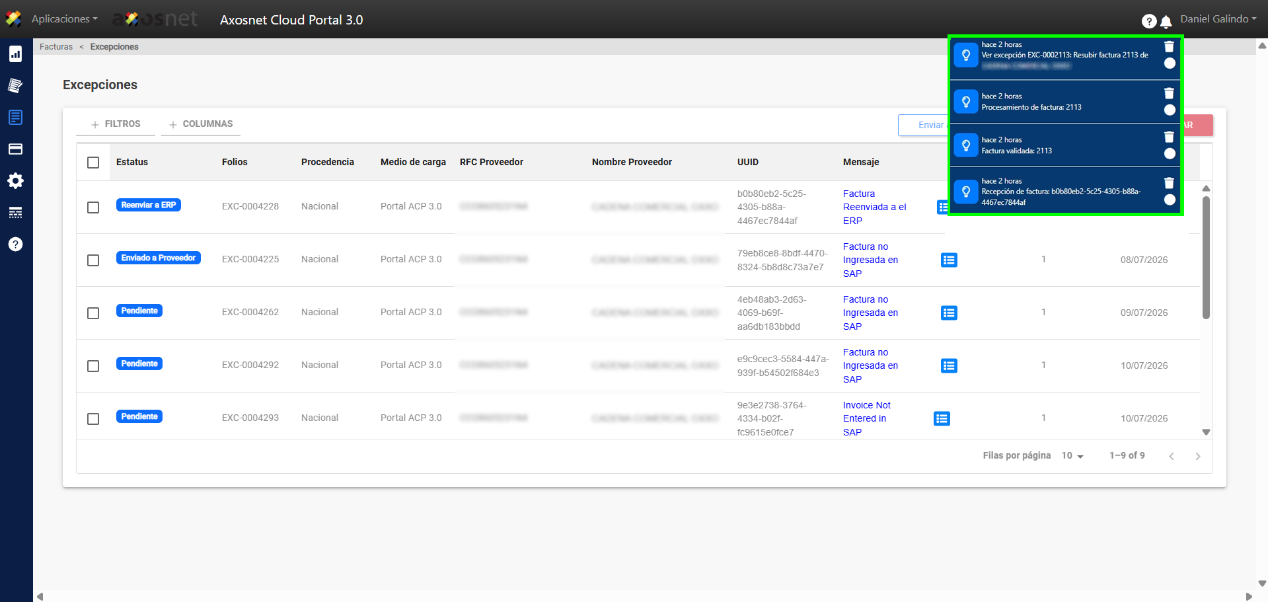
Task: Open lightbulb icon of Procesamiento de factura notification
Action: [966, 102]
